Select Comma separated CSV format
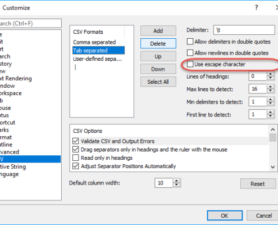Screen dimensions: 278x225 tap(94, 42)
